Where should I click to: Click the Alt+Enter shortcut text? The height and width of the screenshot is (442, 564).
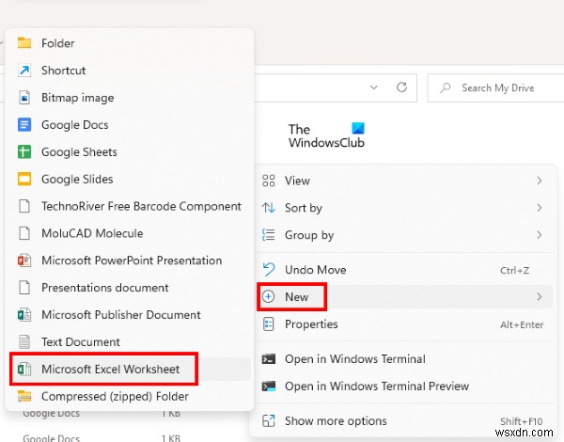click(522, 324)
